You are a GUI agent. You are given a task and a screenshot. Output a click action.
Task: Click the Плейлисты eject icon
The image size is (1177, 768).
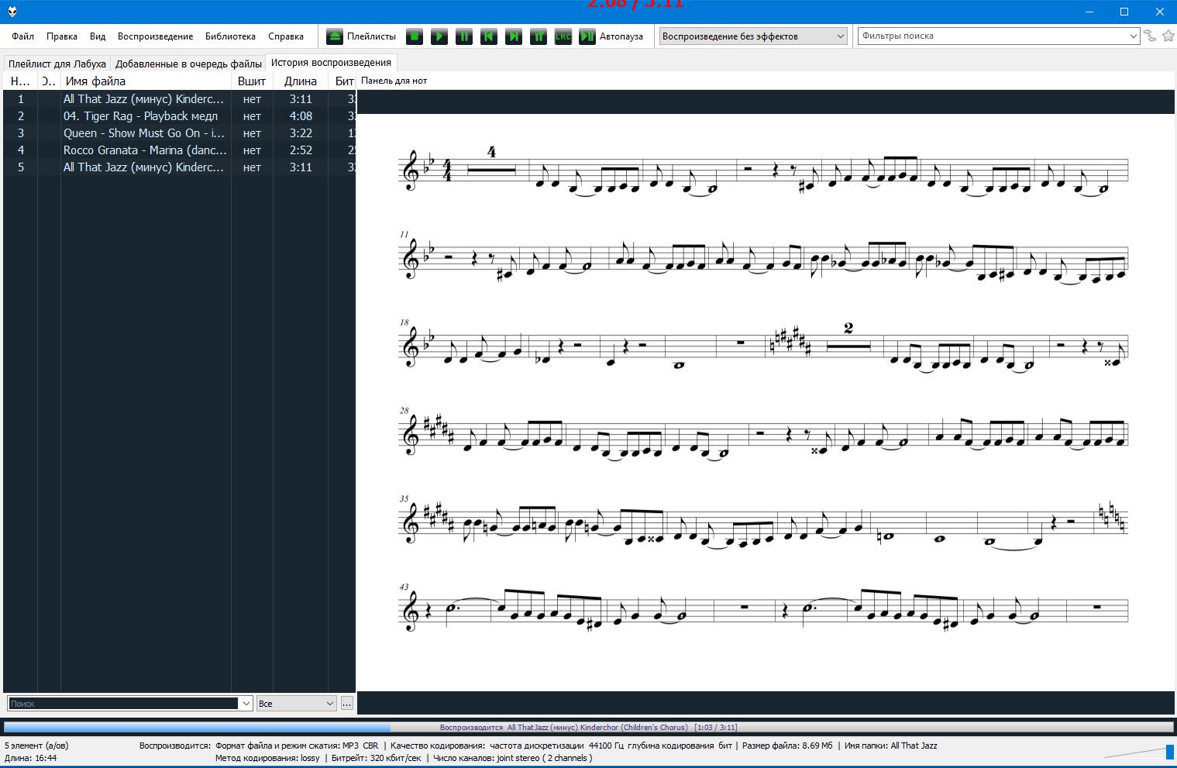click(335, 36)
